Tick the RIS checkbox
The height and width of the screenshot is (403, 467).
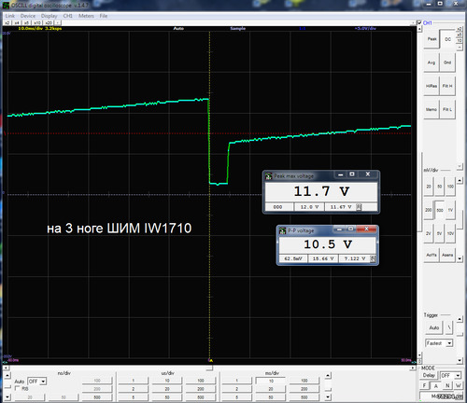coord(18,388)
